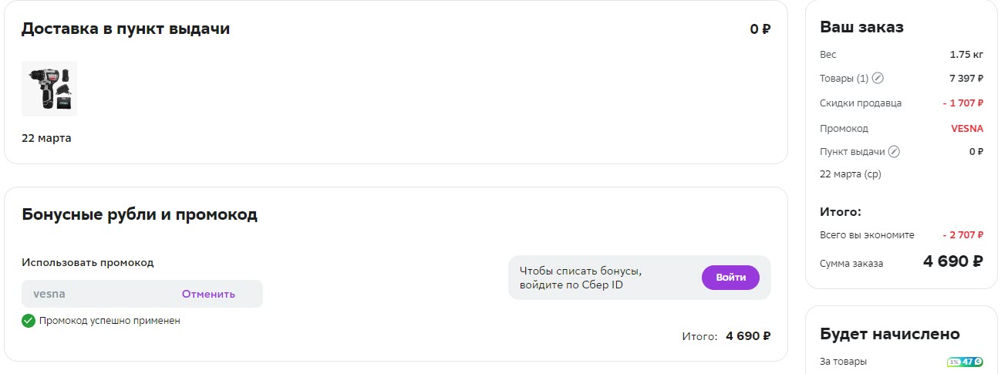Cancel promo code with Отменить link

coord(208,294)
